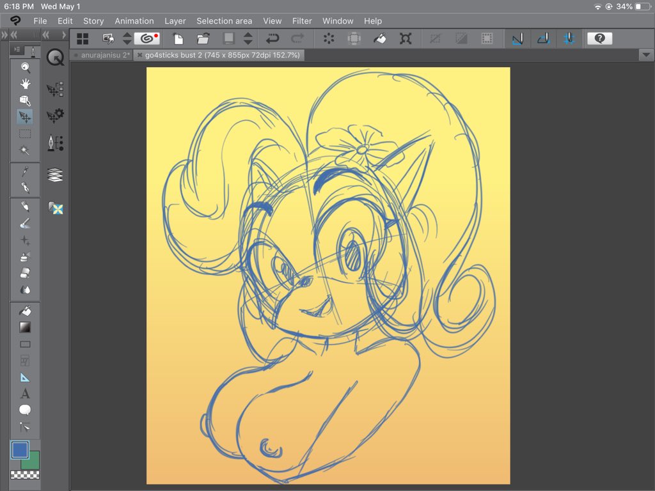Click the help question mark button
The height and width of the screenshot is (491, 655).
click(x=599, y=38)
